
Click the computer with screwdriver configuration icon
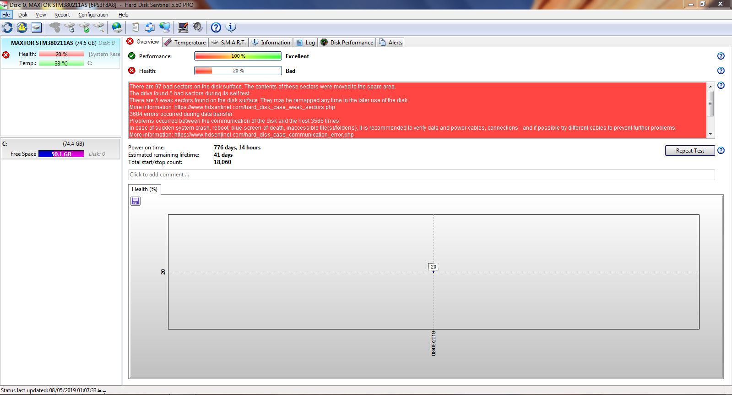[183, 27]
